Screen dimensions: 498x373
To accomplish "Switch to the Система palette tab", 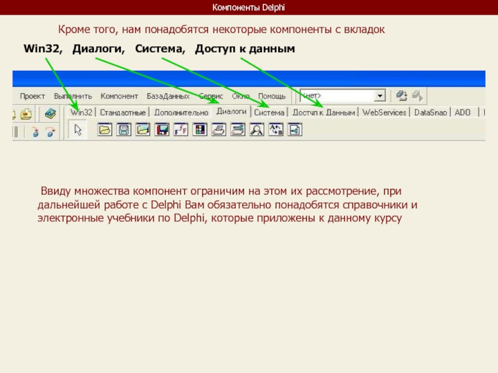I will pos(269,113).
